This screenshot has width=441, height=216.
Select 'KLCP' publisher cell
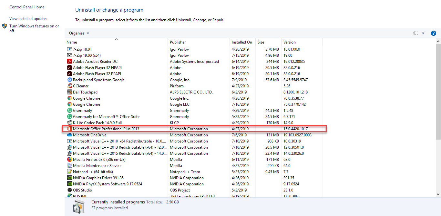(175, 123)
